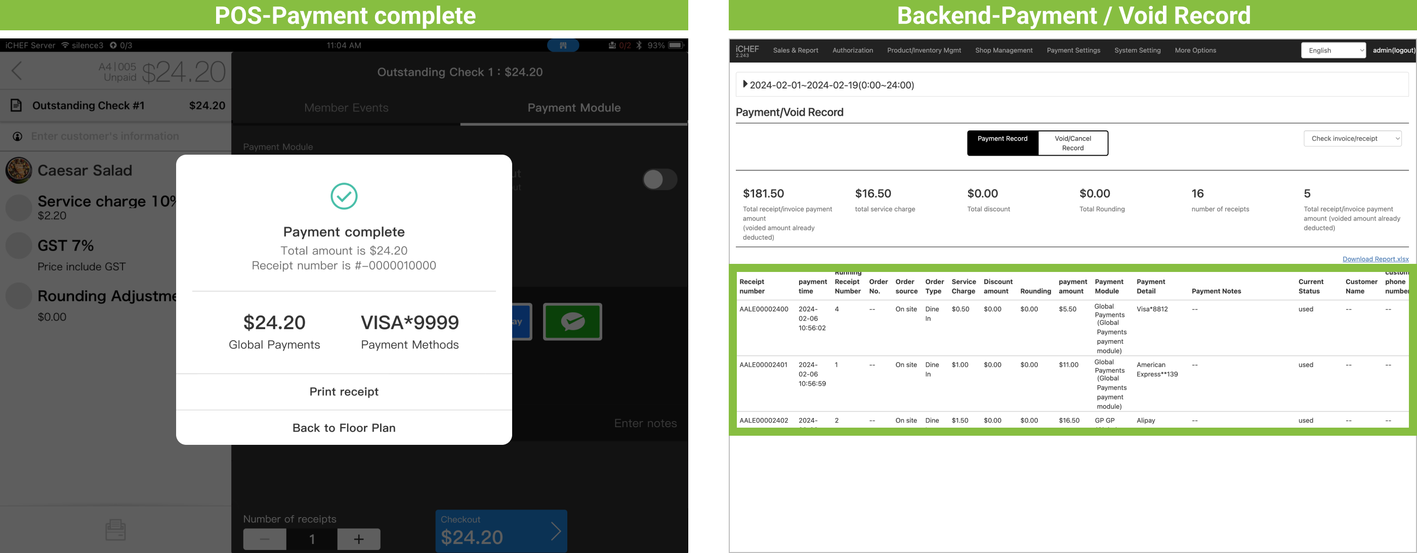1417x553 pixels.
Task: Click the blue table icon in status bar
Action: point(563,45)
